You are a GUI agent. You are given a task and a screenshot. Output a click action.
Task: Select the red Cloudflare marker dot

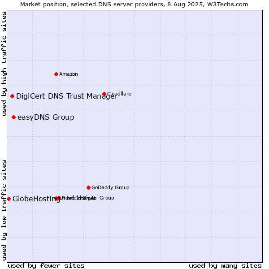pos(104,94)
